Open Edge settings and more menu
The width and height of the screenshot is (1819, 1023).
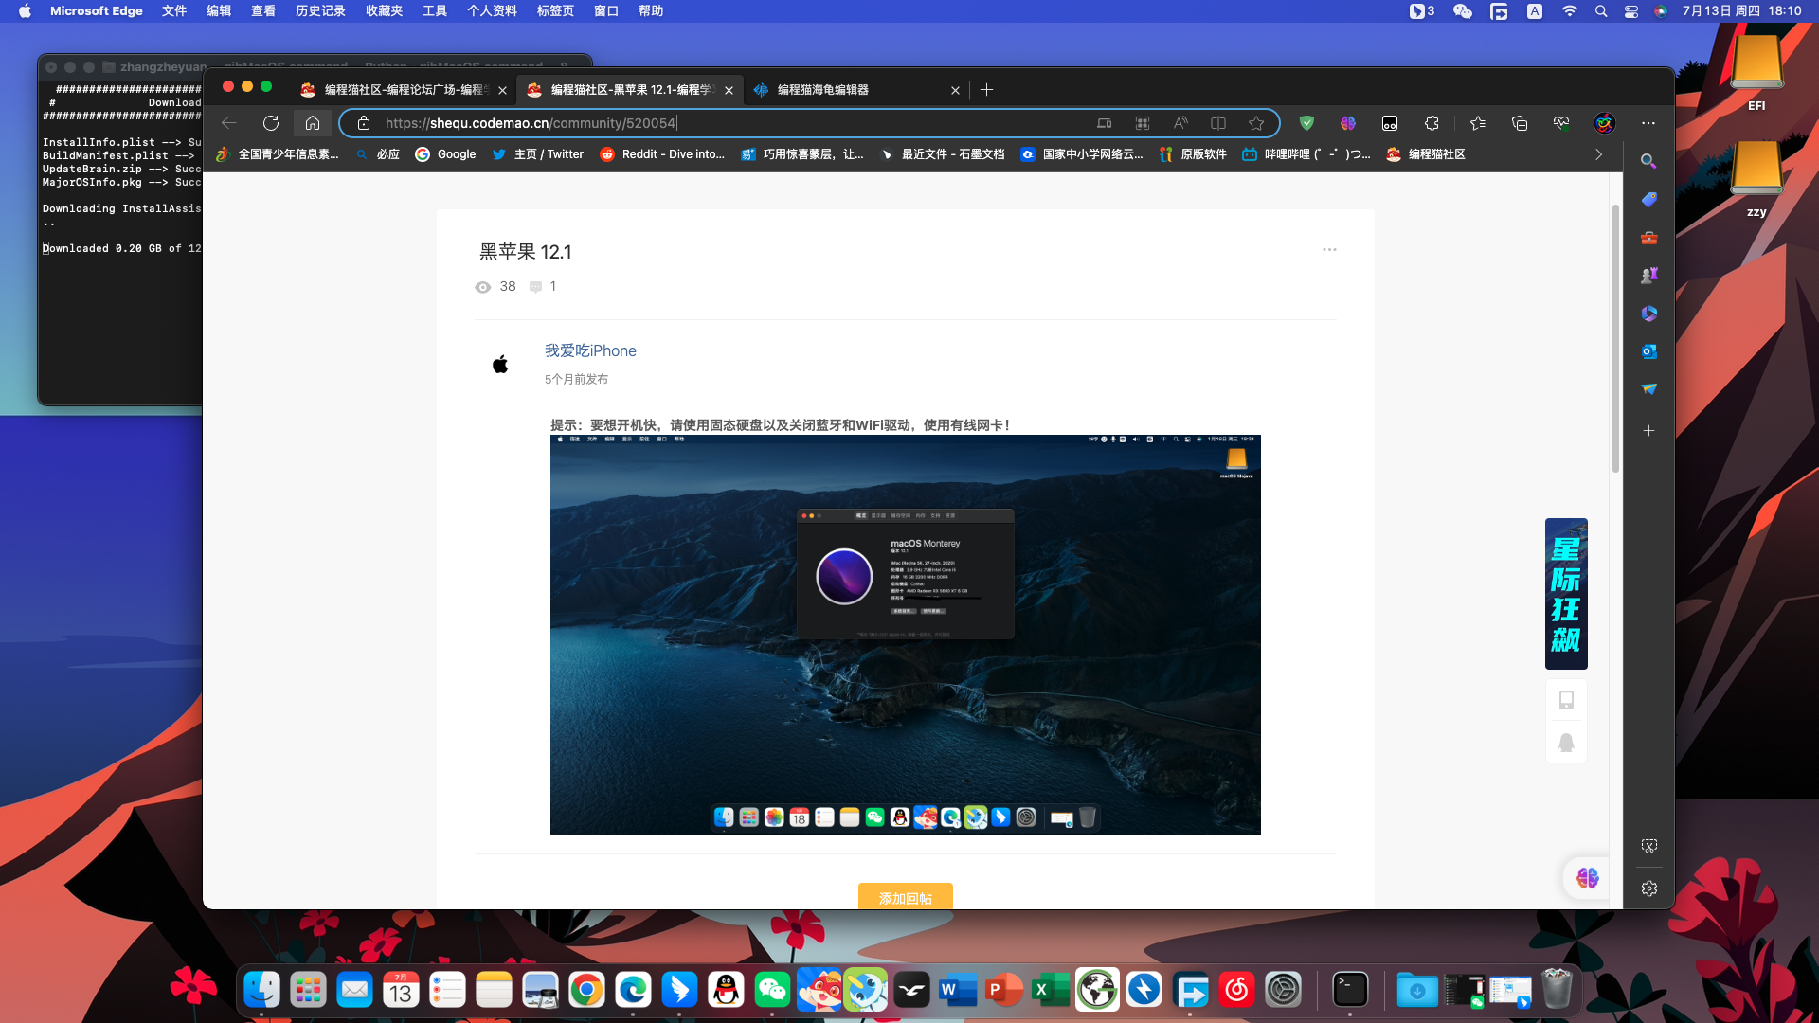[x=1648, y=123]
